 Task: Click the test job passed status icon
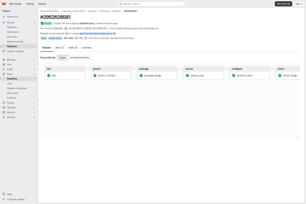(x=49, y=76)
